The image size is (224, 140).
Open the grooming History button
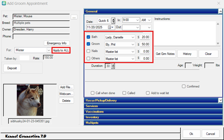tap(187, 54)
